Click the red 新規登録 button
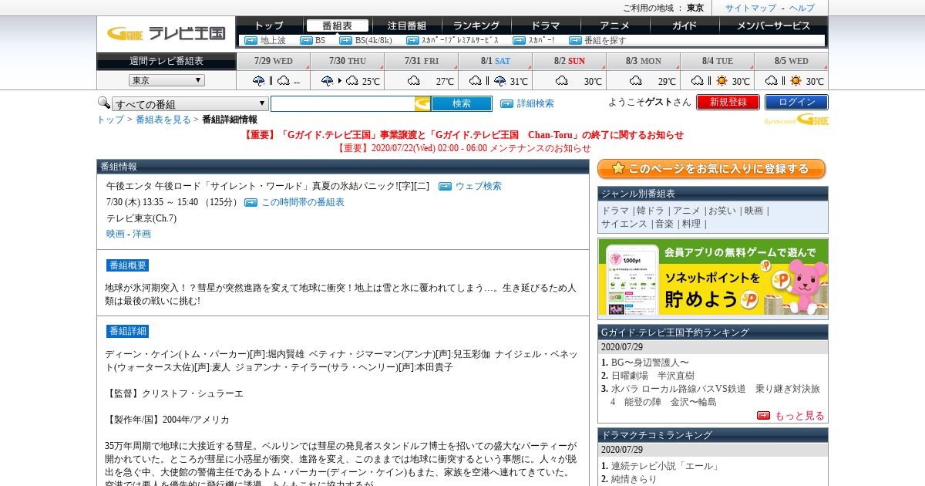This screenshot has width=925, height=486. [x=728, y=102]
